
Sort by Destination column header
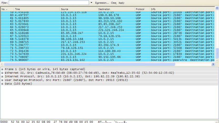(116, 9)
